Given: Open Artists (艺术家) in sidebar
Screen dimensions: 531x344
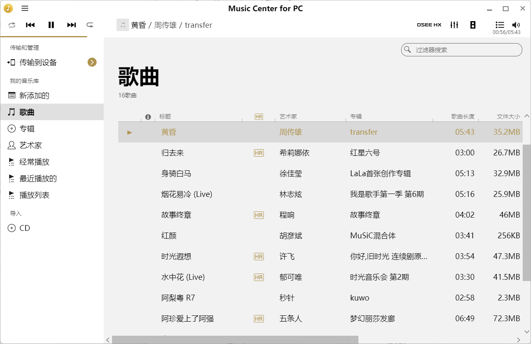Looking at the screenshot, I should point(52,145).
